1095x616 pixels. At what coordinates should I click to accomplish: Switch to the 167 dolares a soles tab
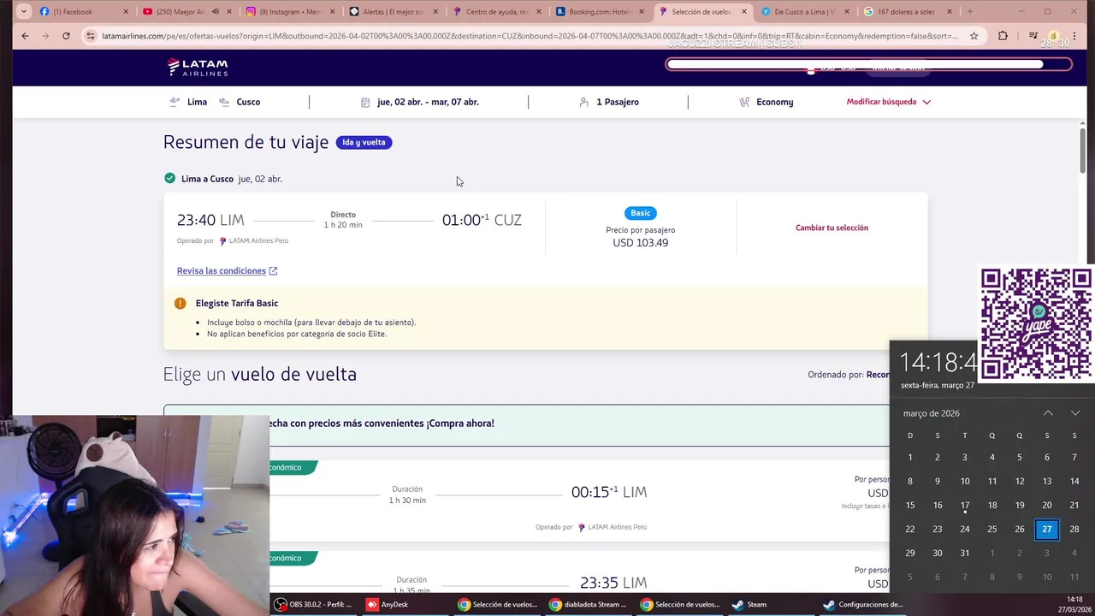point(907,12)
